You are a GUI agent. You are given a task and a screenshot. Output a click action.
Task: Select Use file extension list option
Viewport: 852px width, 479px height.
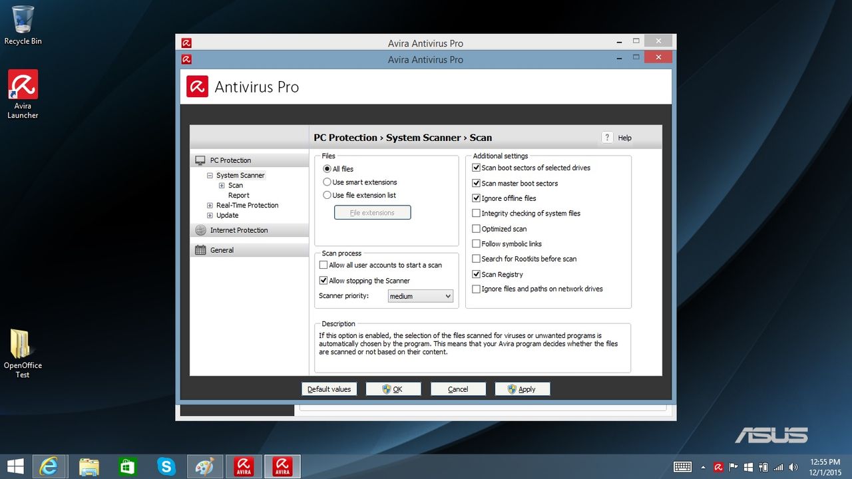pos(359,196)
